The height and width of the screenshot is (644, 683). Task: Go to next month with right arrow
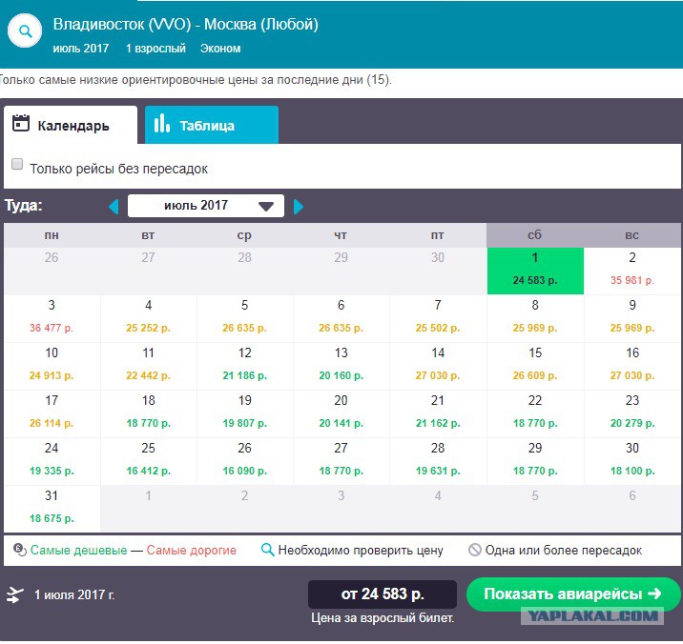299,207
